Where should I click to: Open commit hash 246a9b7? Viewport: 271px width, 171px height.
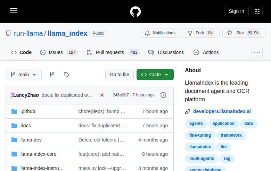point(121,95)
